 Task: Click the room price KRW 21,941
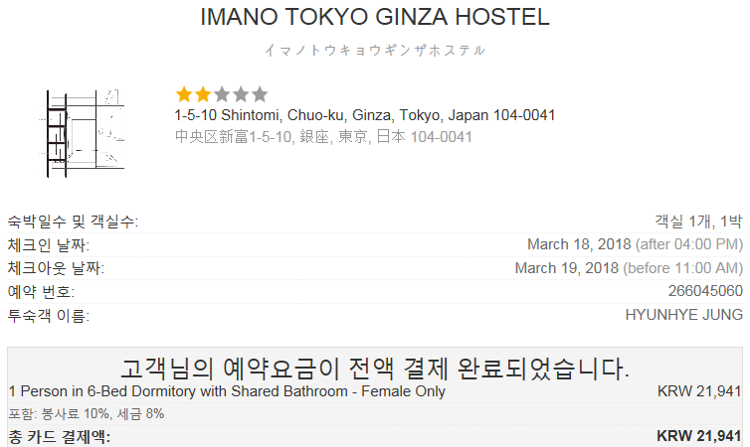pyautogui.click(x=699, y=391)
